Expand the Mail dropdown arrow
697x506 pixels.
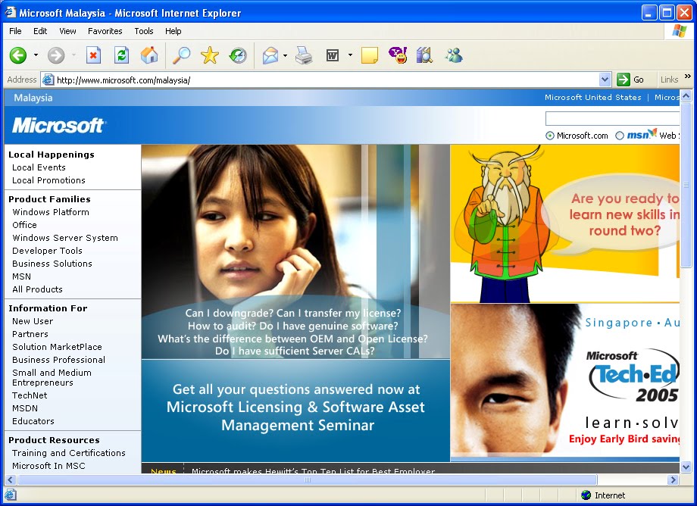pos(285,55)
